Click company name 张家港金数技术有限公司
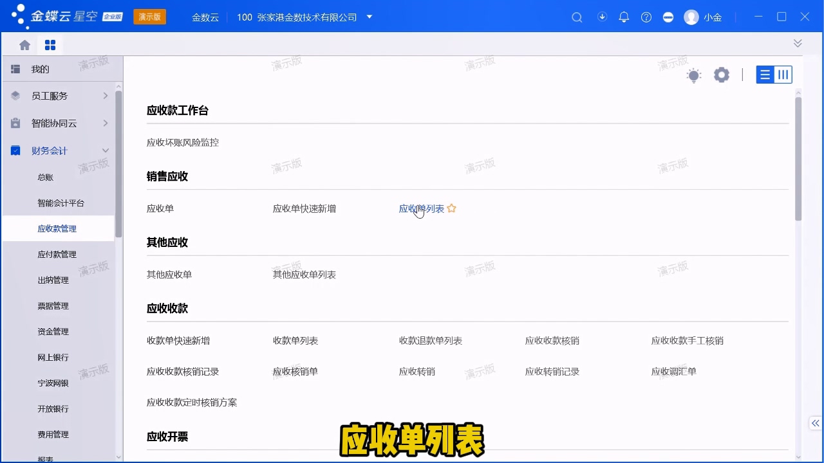This screenshot has width=824, height=463. point(307,17)
